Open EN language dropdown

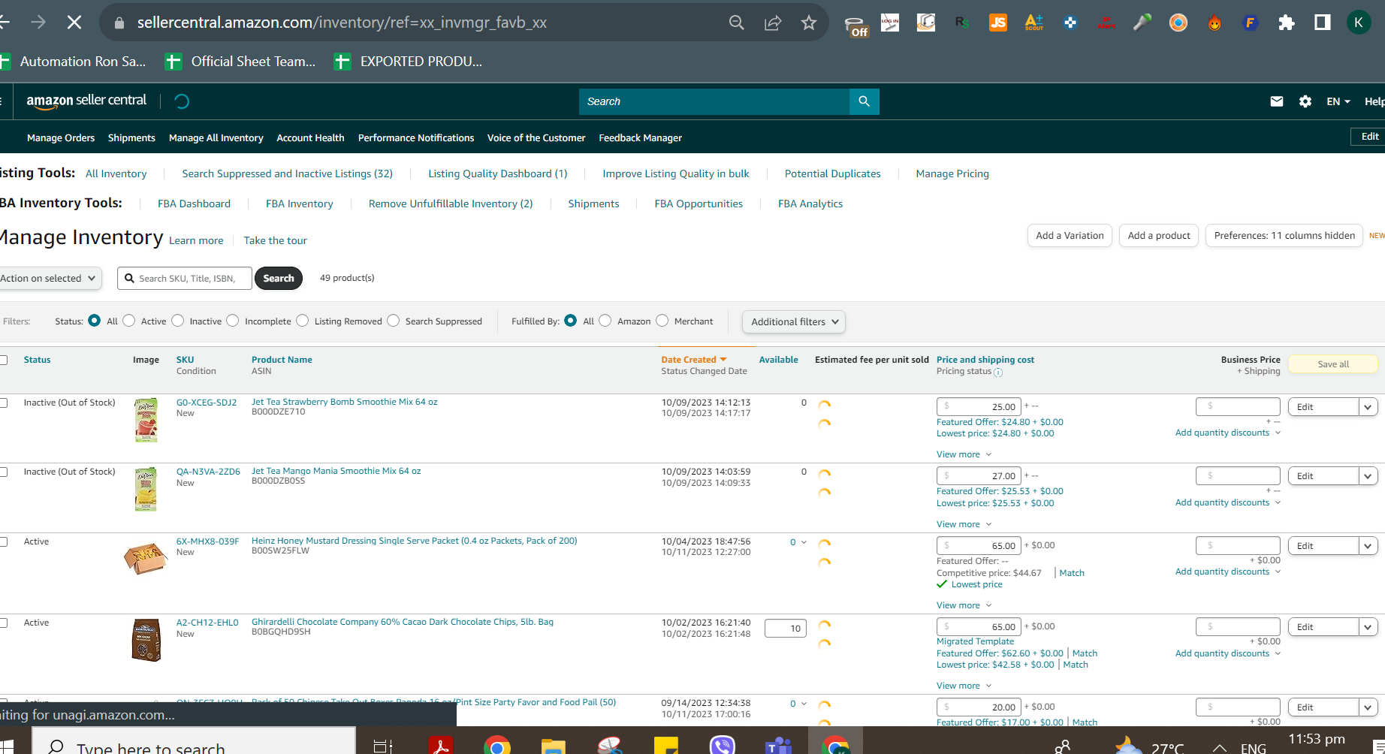[1338, 101]
